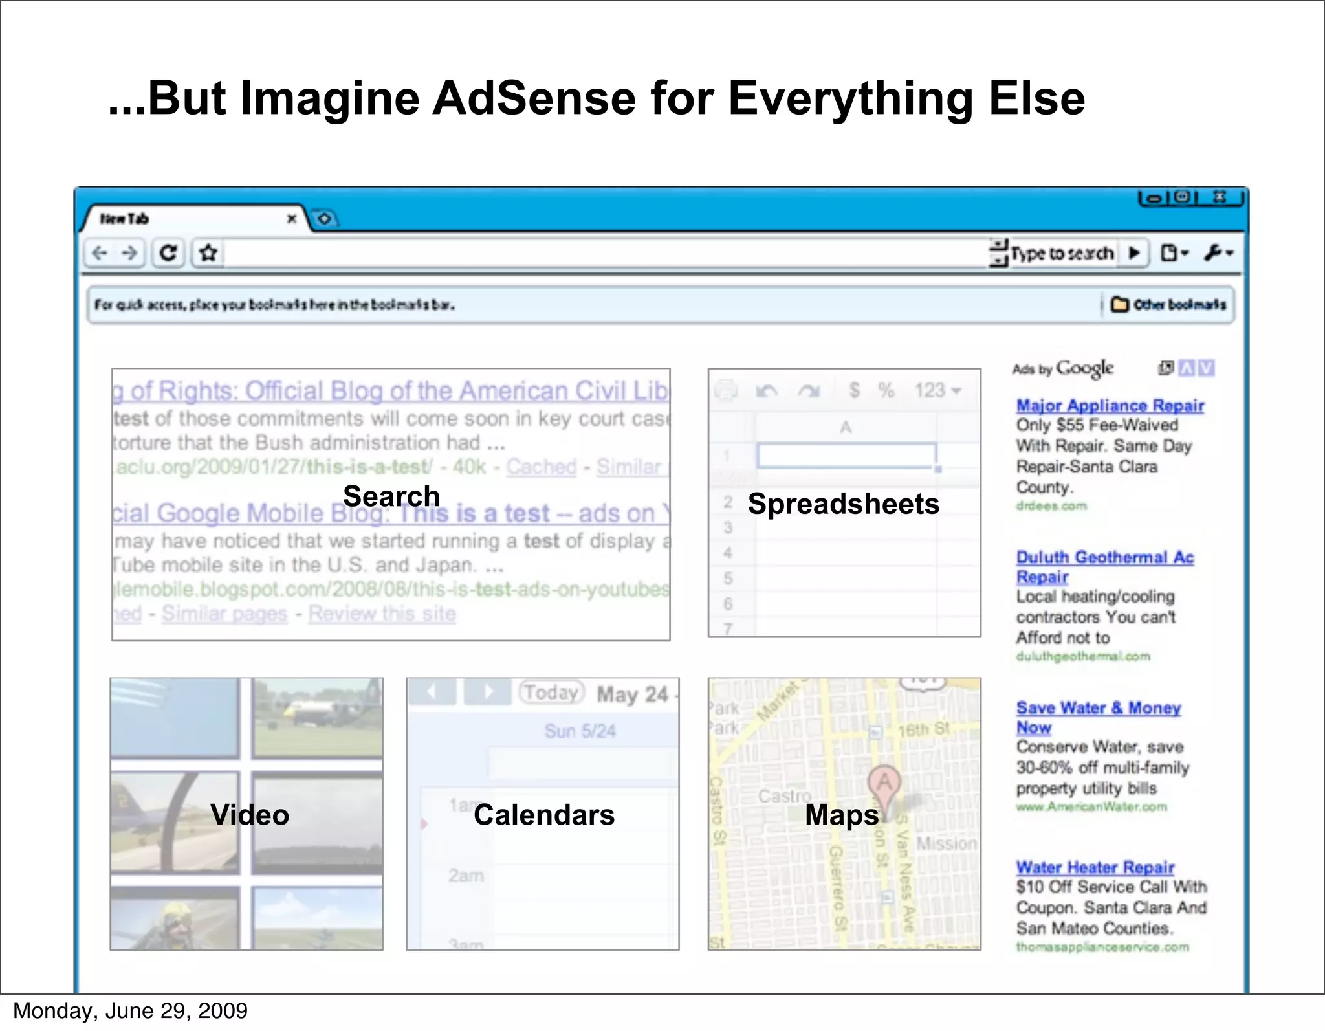Open the Major Appliance Repair ad
Screen dimensions: 1325x1031
tap(1110, 406)
